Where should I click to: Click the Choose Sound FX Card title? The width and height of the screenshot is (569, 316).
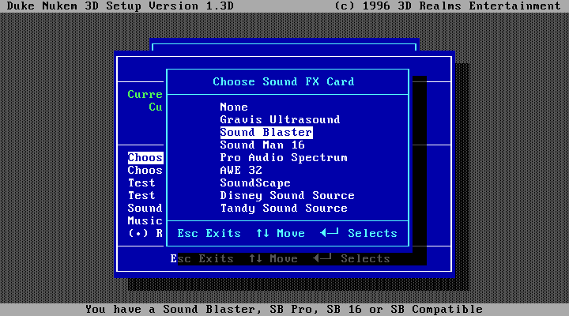coord(284,81)
